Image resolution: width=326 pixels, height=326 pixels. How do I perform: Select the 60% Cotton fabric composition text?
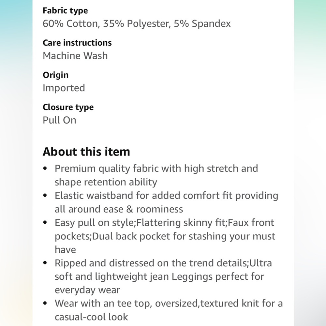[137, 23]
